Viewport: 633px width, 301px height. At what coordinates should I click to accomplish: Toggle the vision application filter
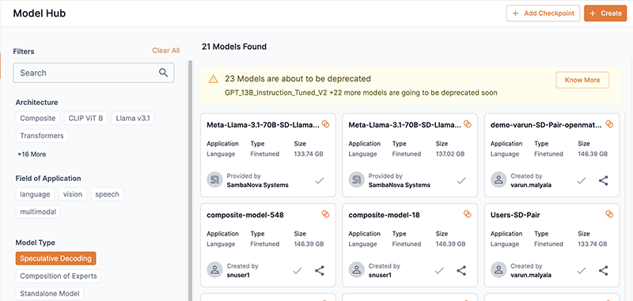pos(73,194)
